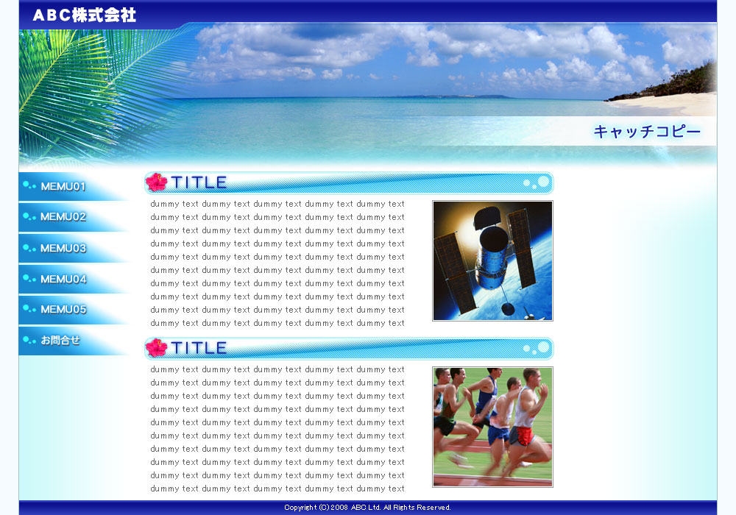Click the ABC株式会社 company logo
Image resolution: width=736 pixels, height=515 pixels.
[85, 15]
